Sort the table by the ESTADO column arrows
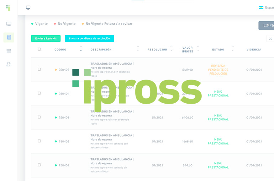Viewport: 274px width, 181px height. 233,49
